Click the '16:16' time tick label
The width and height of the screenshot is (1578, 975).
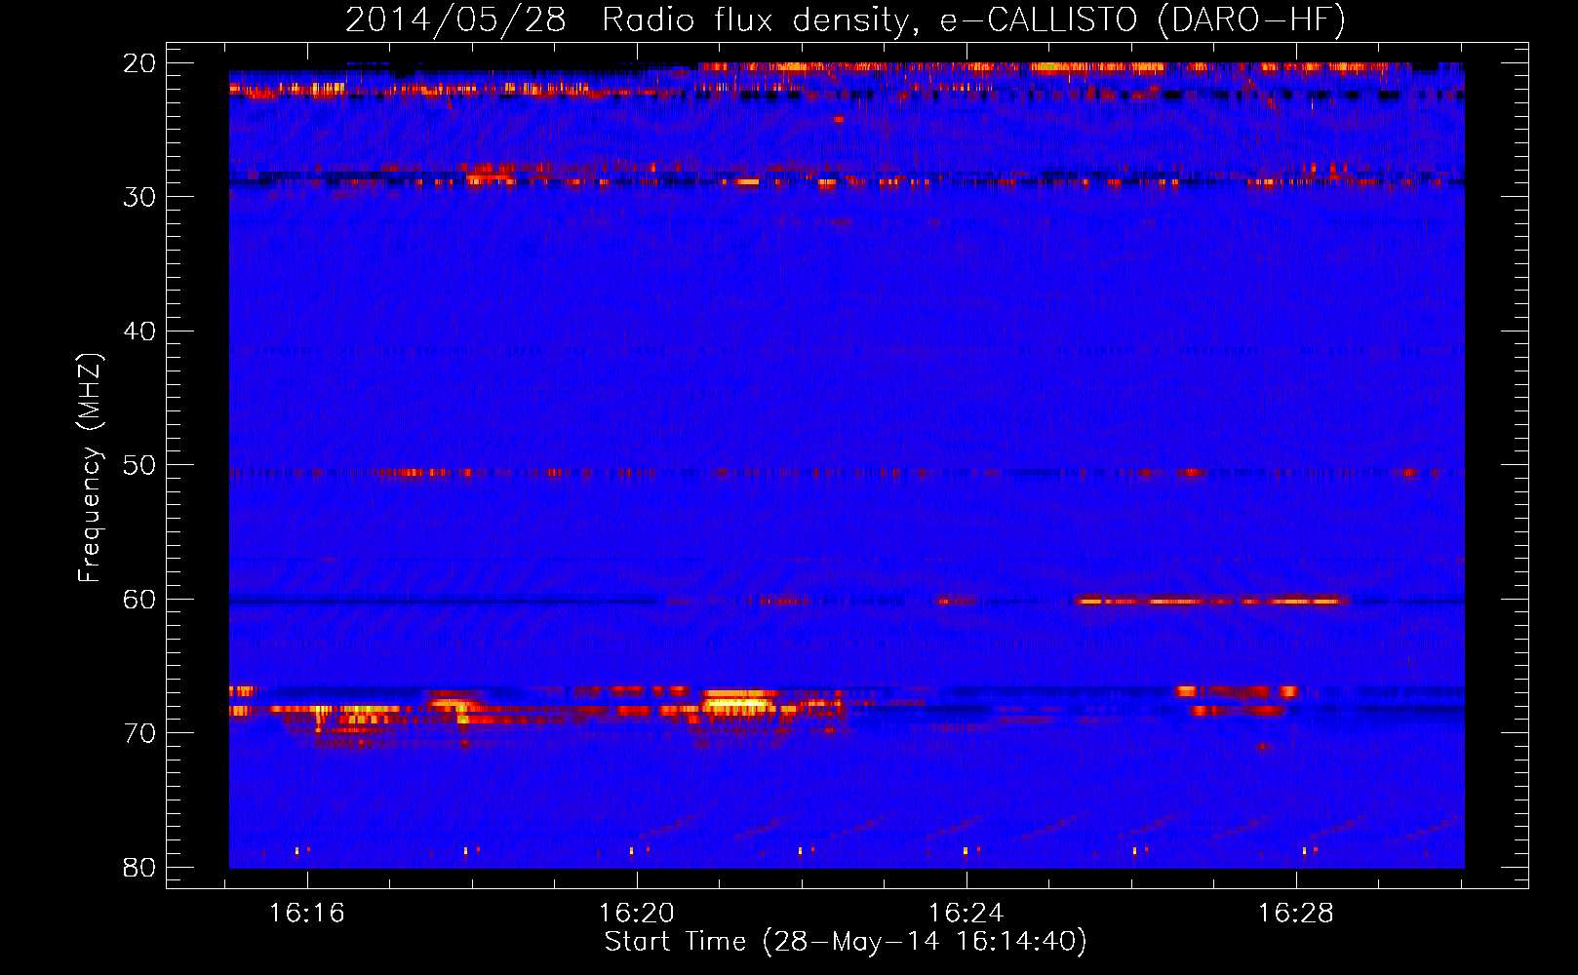coord(307,914)
